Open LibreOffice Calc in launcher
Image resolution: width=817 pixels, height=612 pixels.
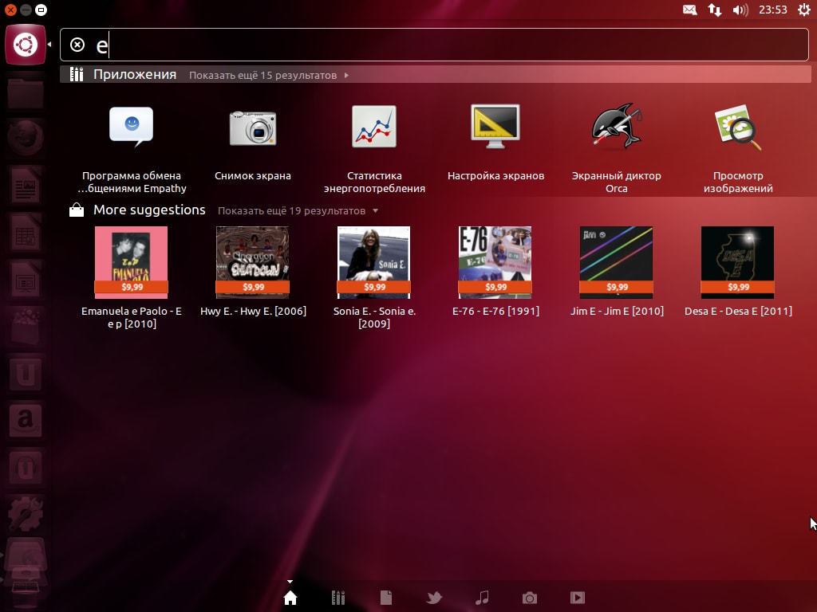pyautogui.click(x=25, y=232)
